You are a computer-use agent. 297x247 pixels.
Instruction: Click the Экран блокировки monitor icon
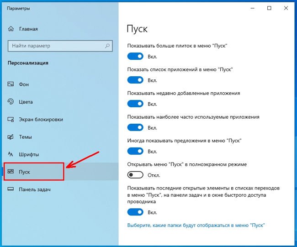tap(11, 120)
